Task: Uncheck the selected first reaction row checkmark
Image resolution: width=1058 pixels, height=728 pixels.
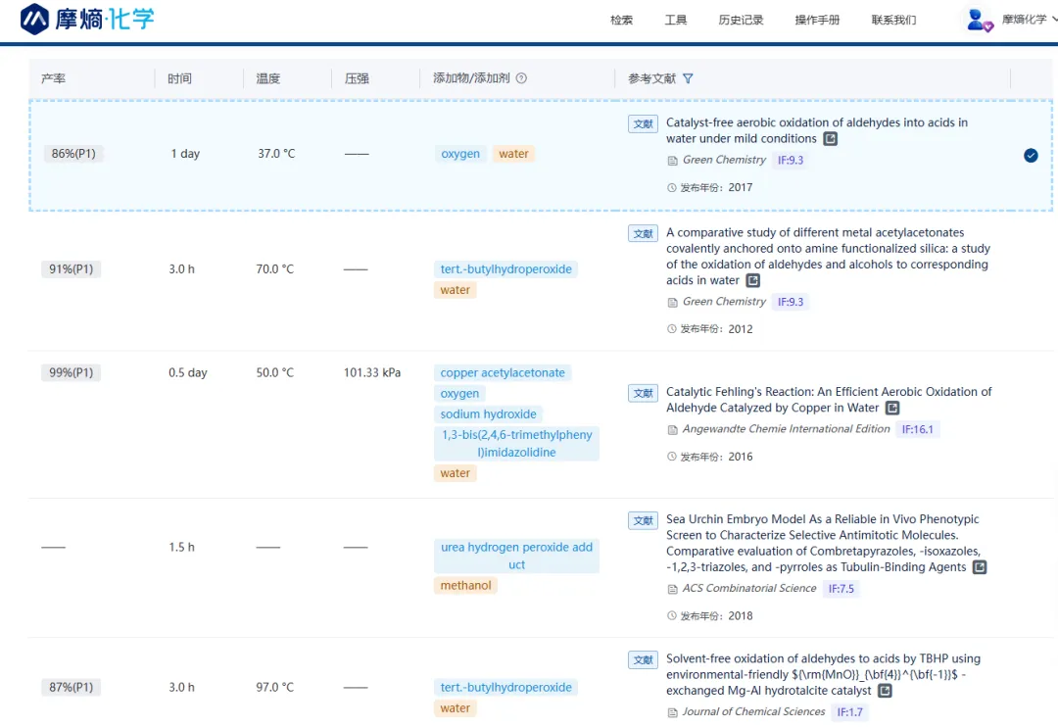Action: (1031, 155)
